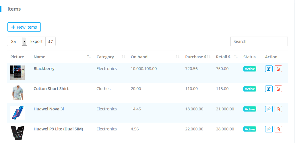Edit the Blackberry item
The width and height of the screenshot is (295, 143).
pyautogui.click(x=269, y=69)
